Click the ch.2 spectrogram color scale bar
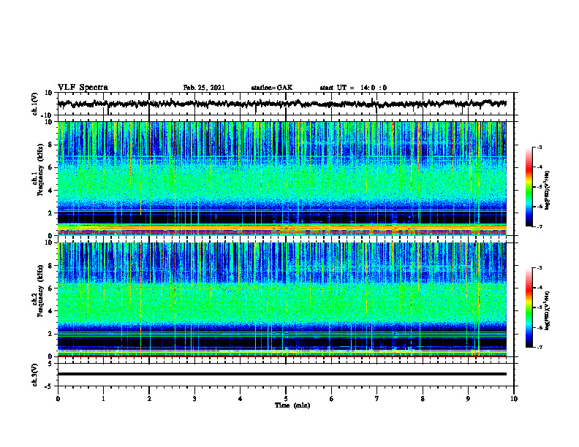 click(529, 307)
